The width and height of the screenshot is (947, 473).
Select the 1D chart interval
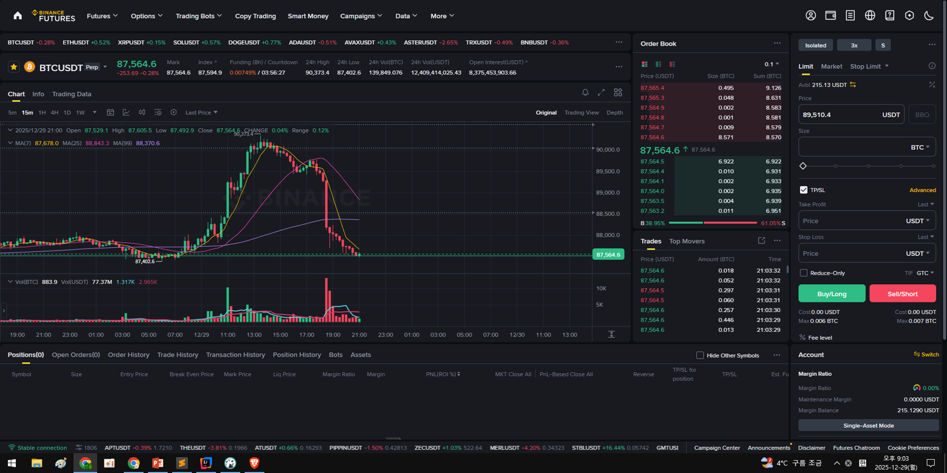(67, 112)
